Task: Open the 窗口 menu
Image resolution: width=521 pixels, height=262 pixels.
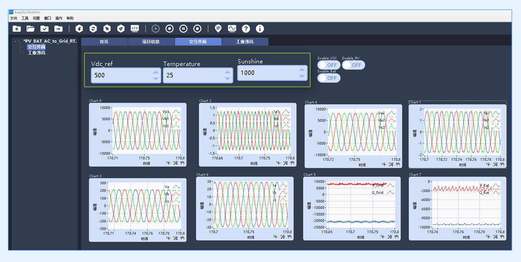Action: (x=47, y=18)
